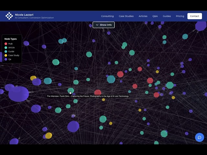Select the purple Qa legend swatch

click(x=6, y=59)
